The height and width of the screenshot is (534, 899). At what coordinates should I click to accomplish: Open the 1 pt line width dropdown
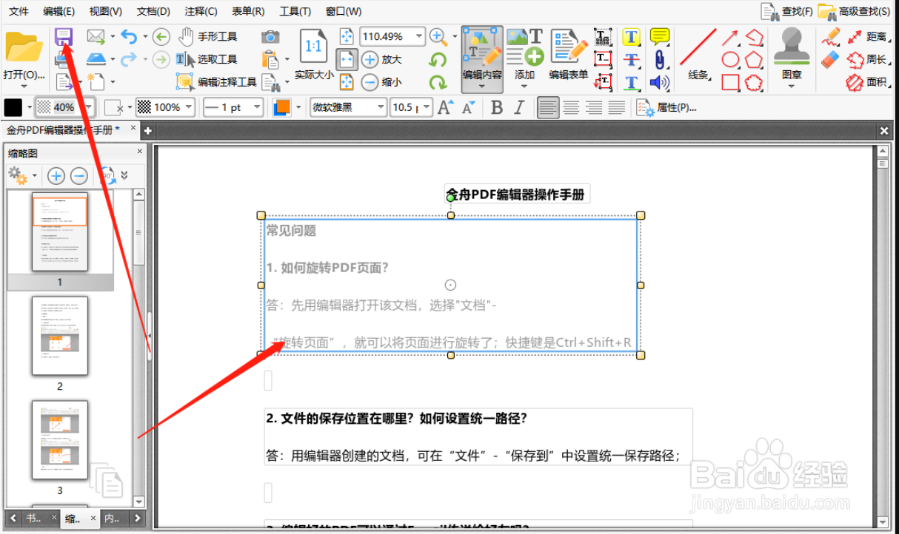point(257,107)
